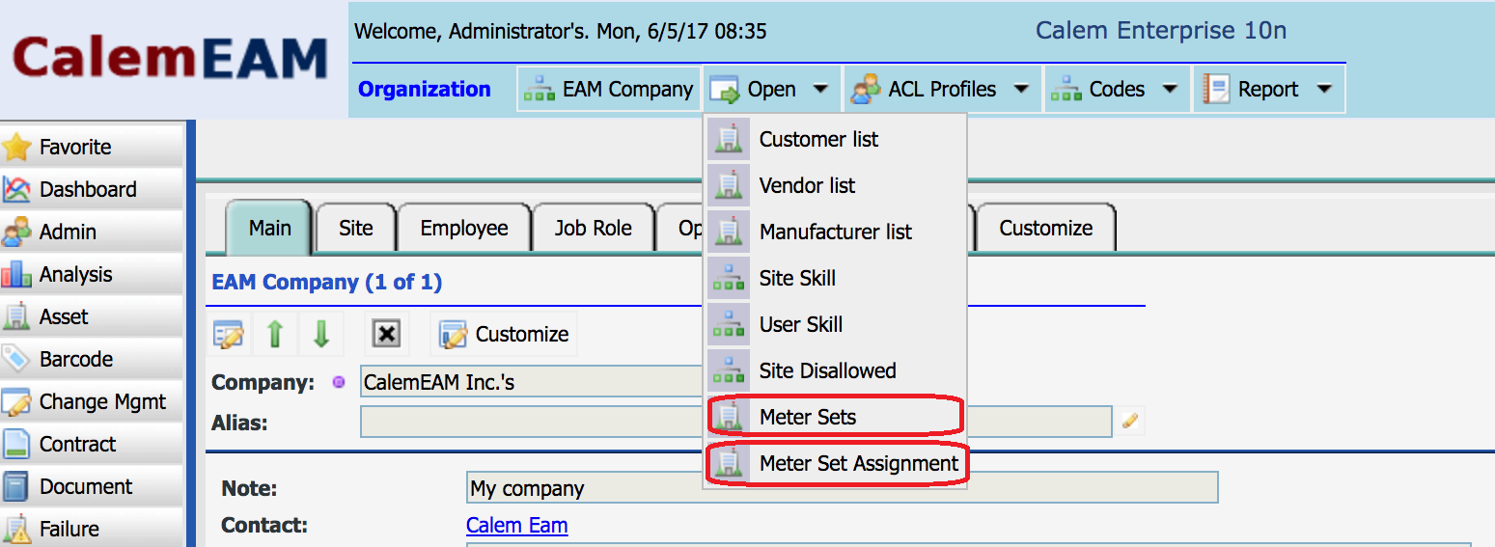
Task: Expand the Codes dropdown
Action: (x=1117, y=90)
